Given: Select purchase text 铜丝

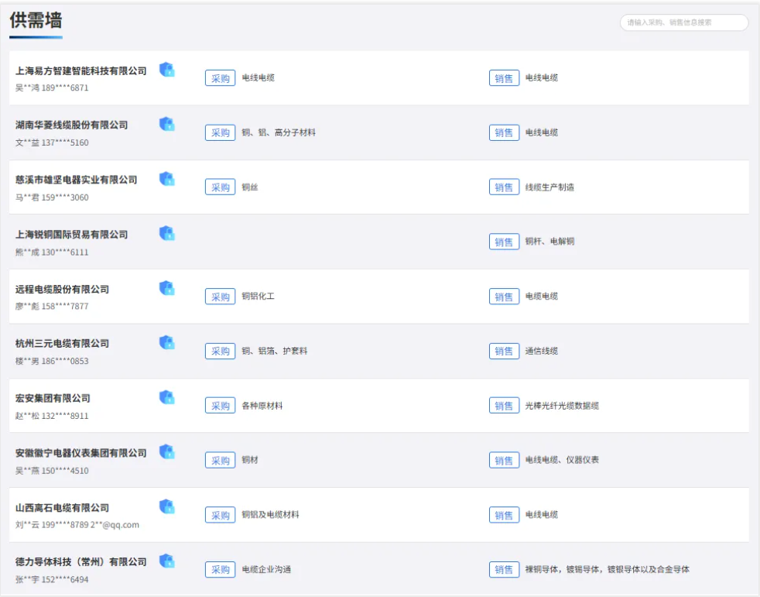Looking at the screenshot, I should pyautogui.click(x=250, y=187).
